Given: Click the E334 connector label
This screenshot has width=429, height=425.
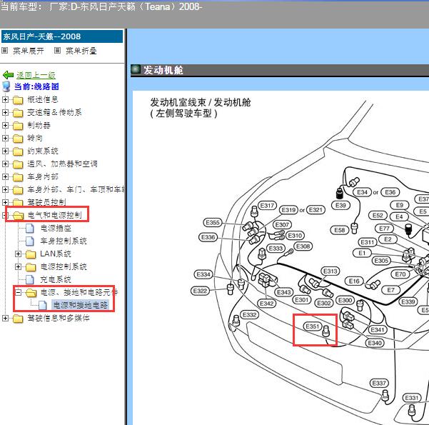Looking at the screenshot, I should click(x=203, y=274).
